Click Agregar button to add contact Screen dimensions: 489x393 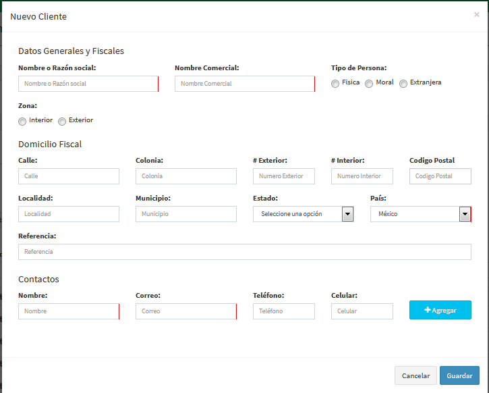click(x=440, y=310)
